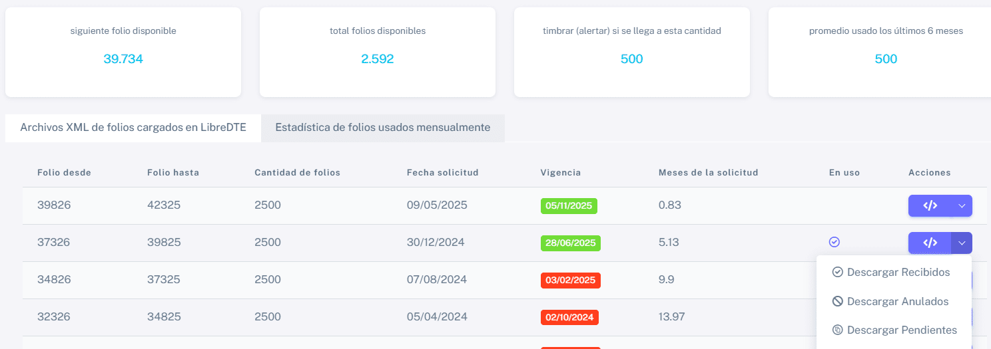This screenshot has width=991, height=349.
Task: Click the siguiente folio disponible label
Action: click(123, 31)
